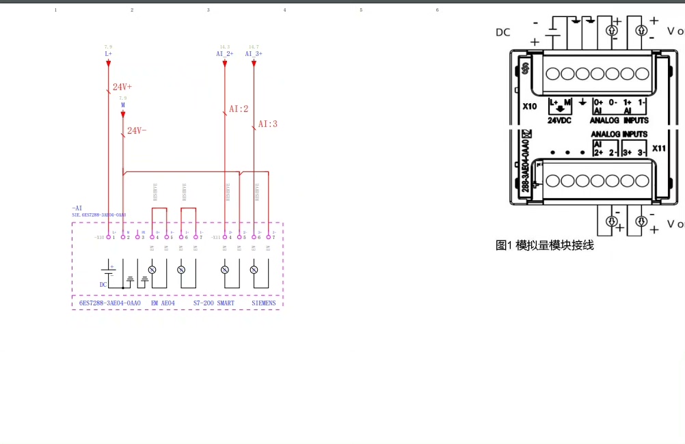Select the ground symbol beside terminal M line
Viewport: 685px width, 444px height.
[x=130, y=279]
